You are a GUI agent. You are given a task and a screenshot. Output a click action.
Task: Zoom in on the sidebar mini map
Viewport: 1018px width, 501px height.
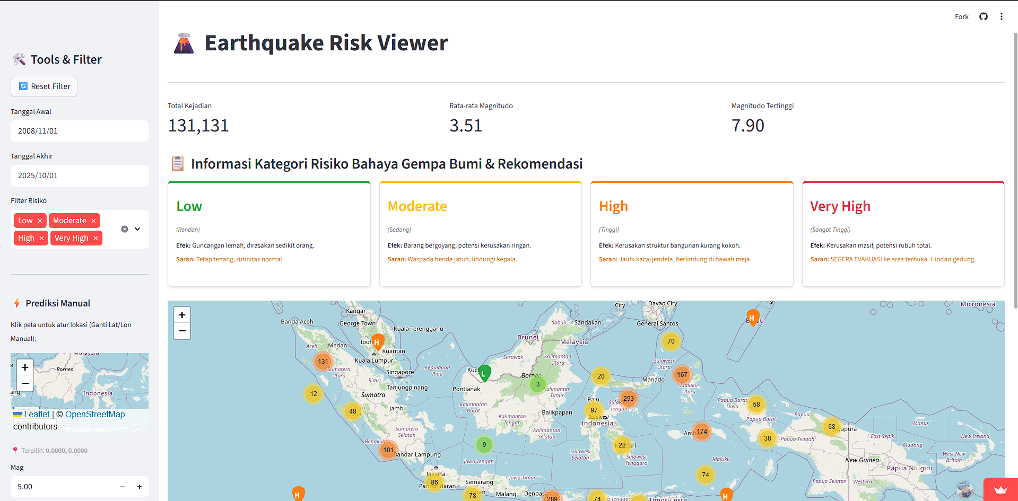coord(25,367)
